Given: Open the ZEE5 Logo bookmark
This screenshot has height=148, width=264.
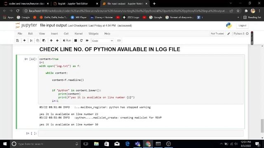Looking at the screenshot, I should pyautogui.click(x=131, y=17).
